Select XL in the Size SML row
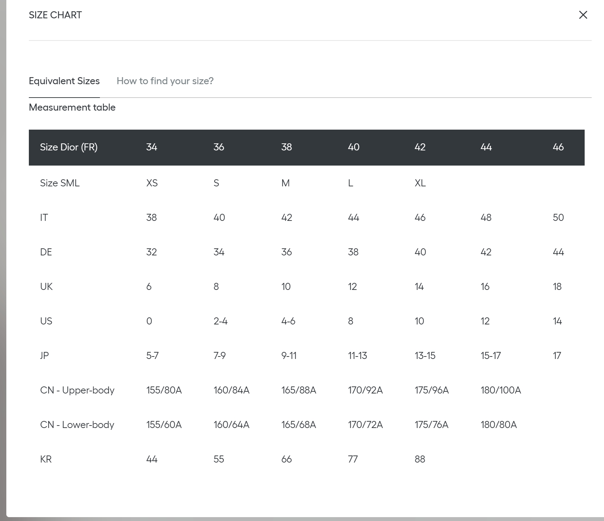604x521 pixels. [420, 183]
